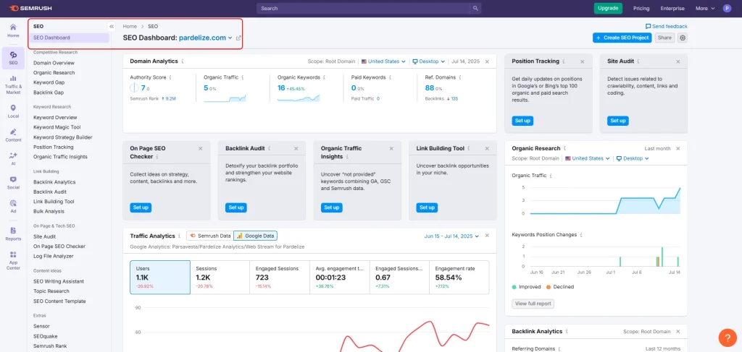The image size is (742, 352).
Task: Close the Site Audit widget
Action: click(x=678, y=61)
